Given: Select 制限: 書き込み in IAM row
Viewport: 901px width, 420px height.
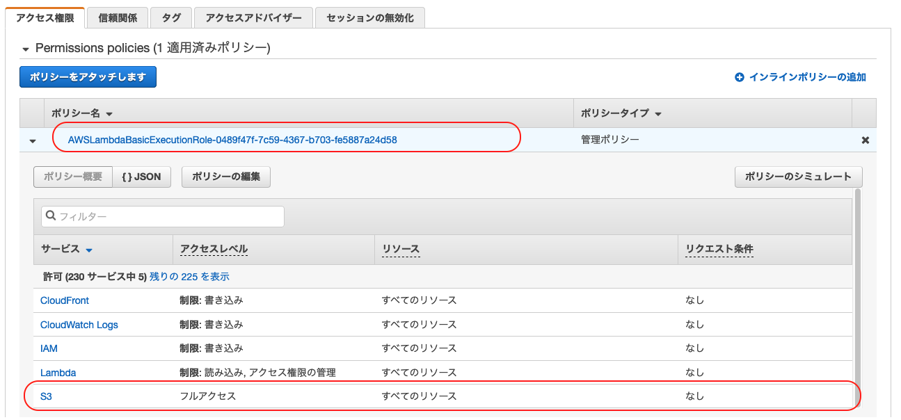Looking at the screenshot, I should pyautogui.click(x=212, y=348).
